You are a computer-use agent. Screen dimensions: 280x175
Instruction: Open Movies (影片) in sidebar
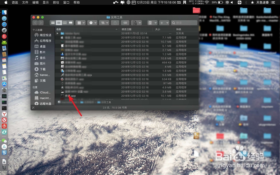pyautogui.click(x=40, y=52)
